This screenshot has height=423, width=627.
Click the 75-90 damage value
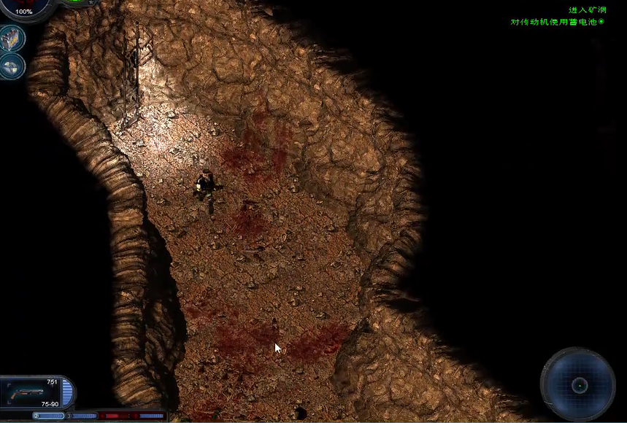click(x=50, y=404)
